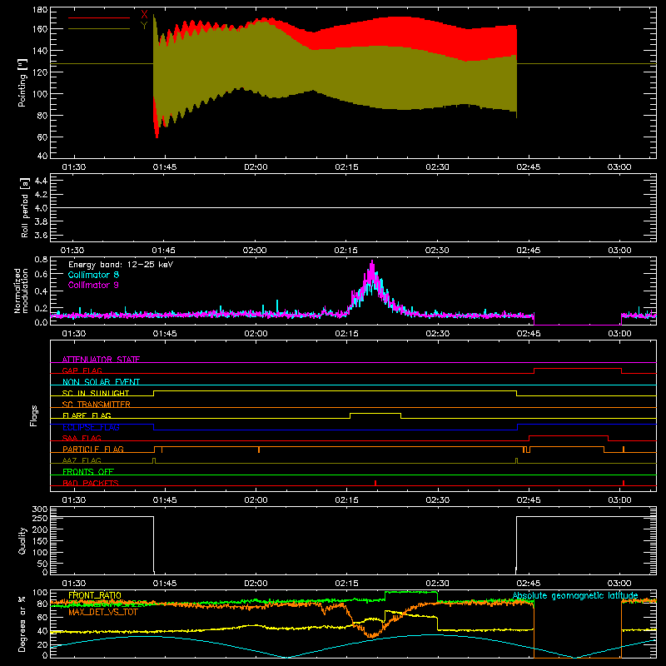Viewport: 666px width, 666px height.
Task: Click the orange MAX_DET_VS_TOT legend label
Action: tap(103, 612)
